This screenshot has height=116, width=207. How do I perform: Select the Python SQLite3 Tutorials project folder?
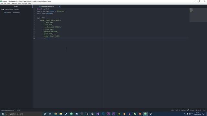coord(12,10)
